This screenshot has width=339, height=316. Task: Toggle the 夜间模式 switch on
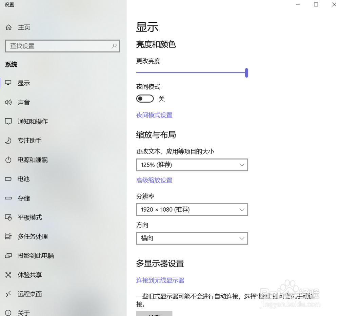pyautogui.click(x=145, y=99)
